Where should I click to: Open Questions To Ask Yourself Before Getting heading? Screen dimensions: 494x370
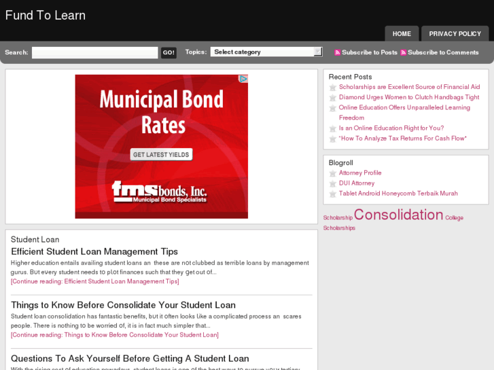(x=130, y=358)
